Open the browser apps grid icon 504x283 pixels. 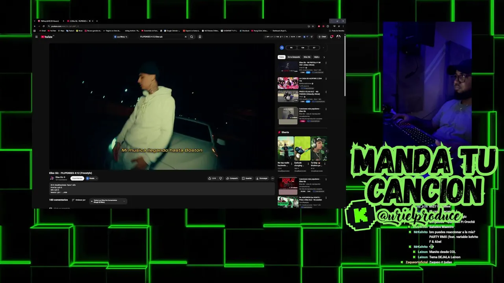pyautogui.click(x=35, y=31)
